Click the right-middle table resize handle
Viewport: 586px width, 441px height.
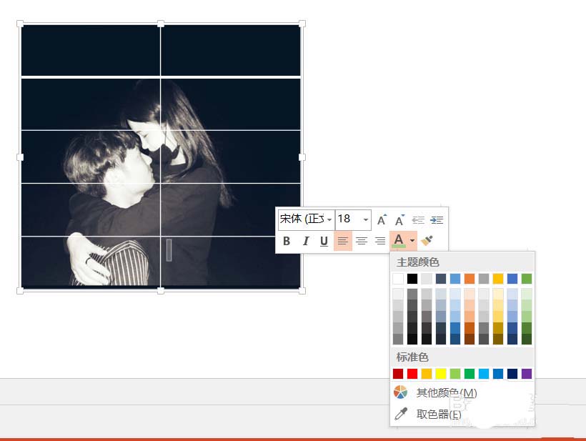coord(302,157)
